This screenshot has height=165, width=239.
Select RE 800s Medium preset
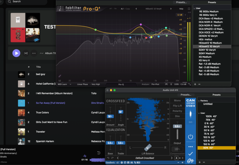click(x=209, y=12)
